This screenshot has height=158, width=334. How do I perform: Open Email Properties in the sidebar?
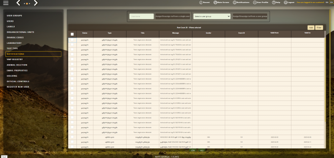17,70
